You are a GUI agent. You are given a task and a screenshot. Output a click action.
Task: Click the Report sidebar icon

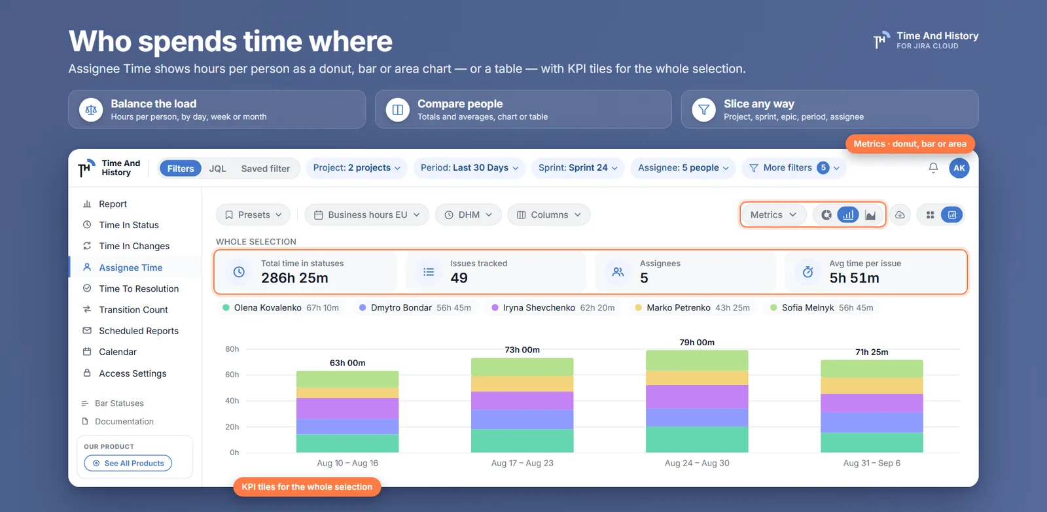[87, 204]
